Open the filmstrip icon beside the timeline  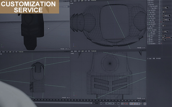tap(145, 104)
